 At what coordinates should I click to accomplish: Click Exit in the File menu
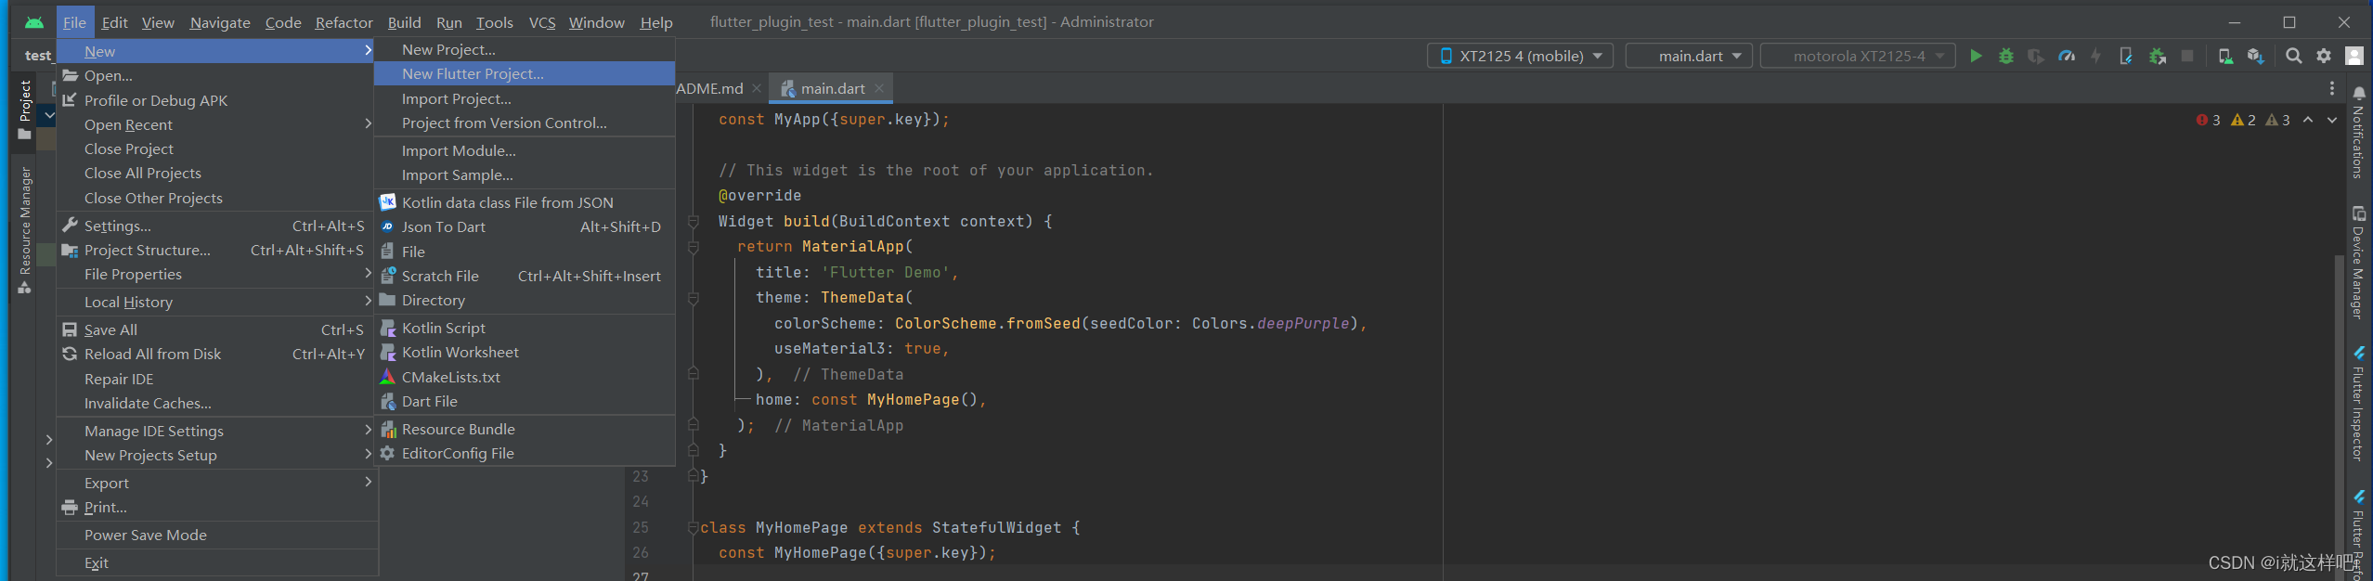coord(217,562)
